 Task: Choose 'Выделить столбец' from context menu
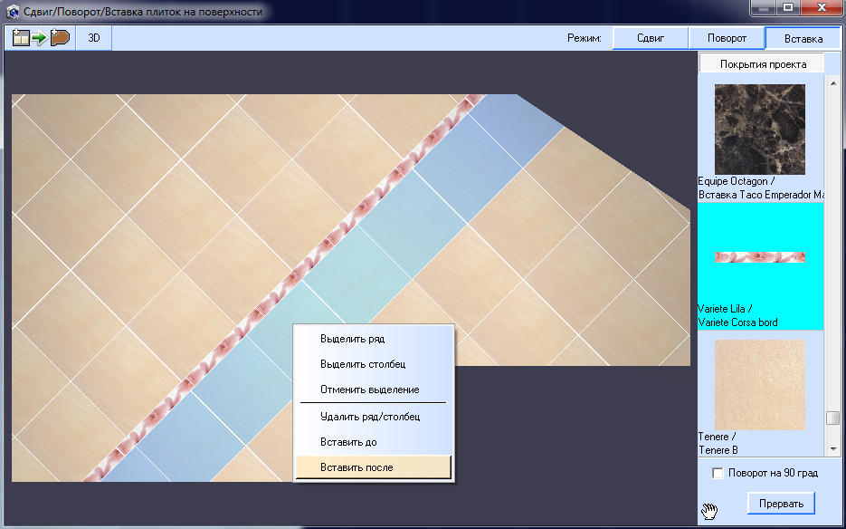click(362, 364)
